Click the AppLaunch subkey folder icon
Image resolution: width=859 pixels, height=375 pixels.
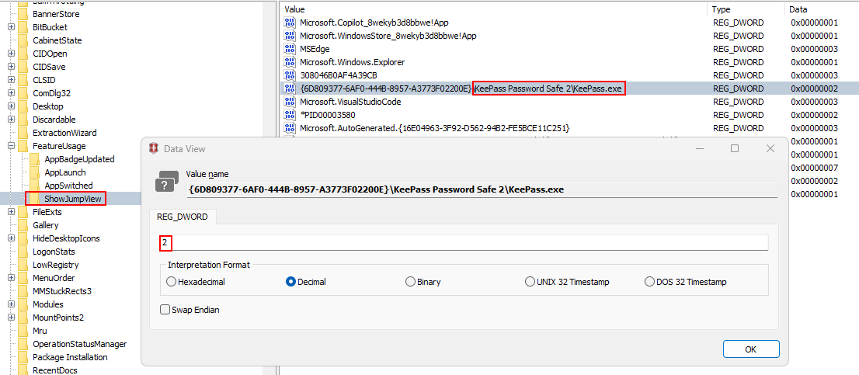point(35,172)
